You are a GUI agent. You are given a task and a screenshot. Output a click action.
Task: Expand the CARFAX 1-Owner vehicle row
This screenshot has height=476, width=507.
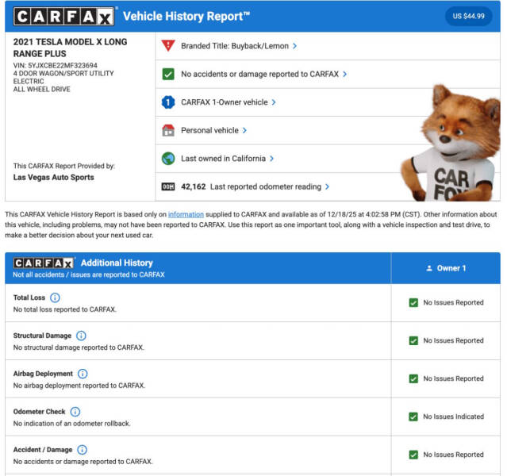point(229,102)
